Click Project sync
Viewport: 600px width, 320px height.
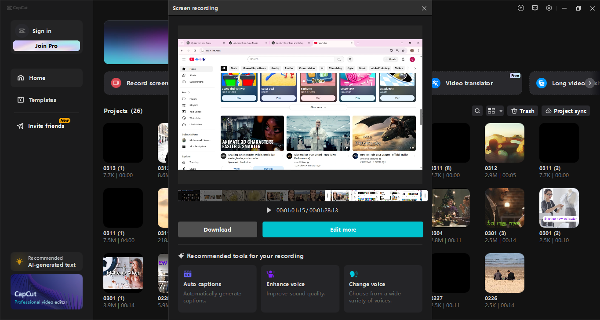(x=565, y=110)
